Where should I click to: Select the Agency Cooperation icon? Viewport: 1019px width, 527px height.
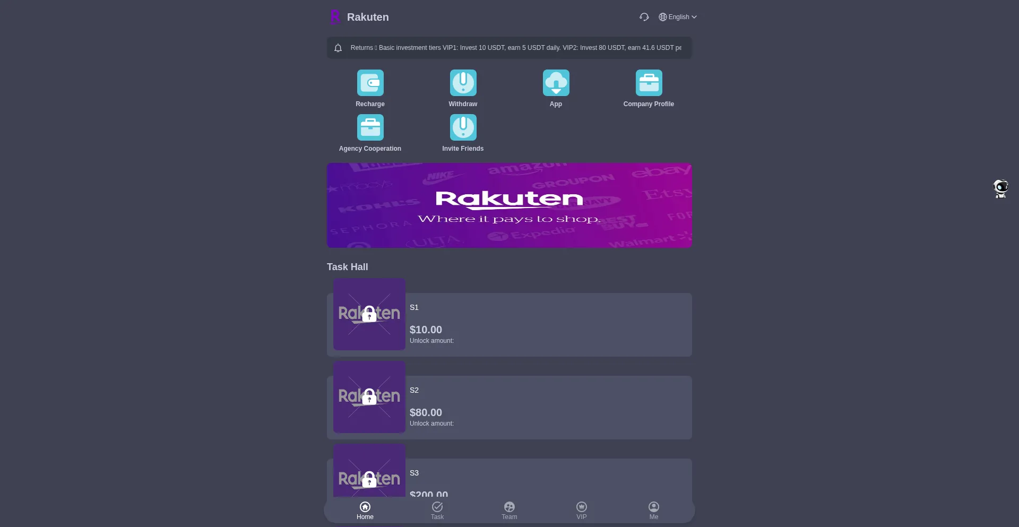pyautogui.click(x=370, y=128)
